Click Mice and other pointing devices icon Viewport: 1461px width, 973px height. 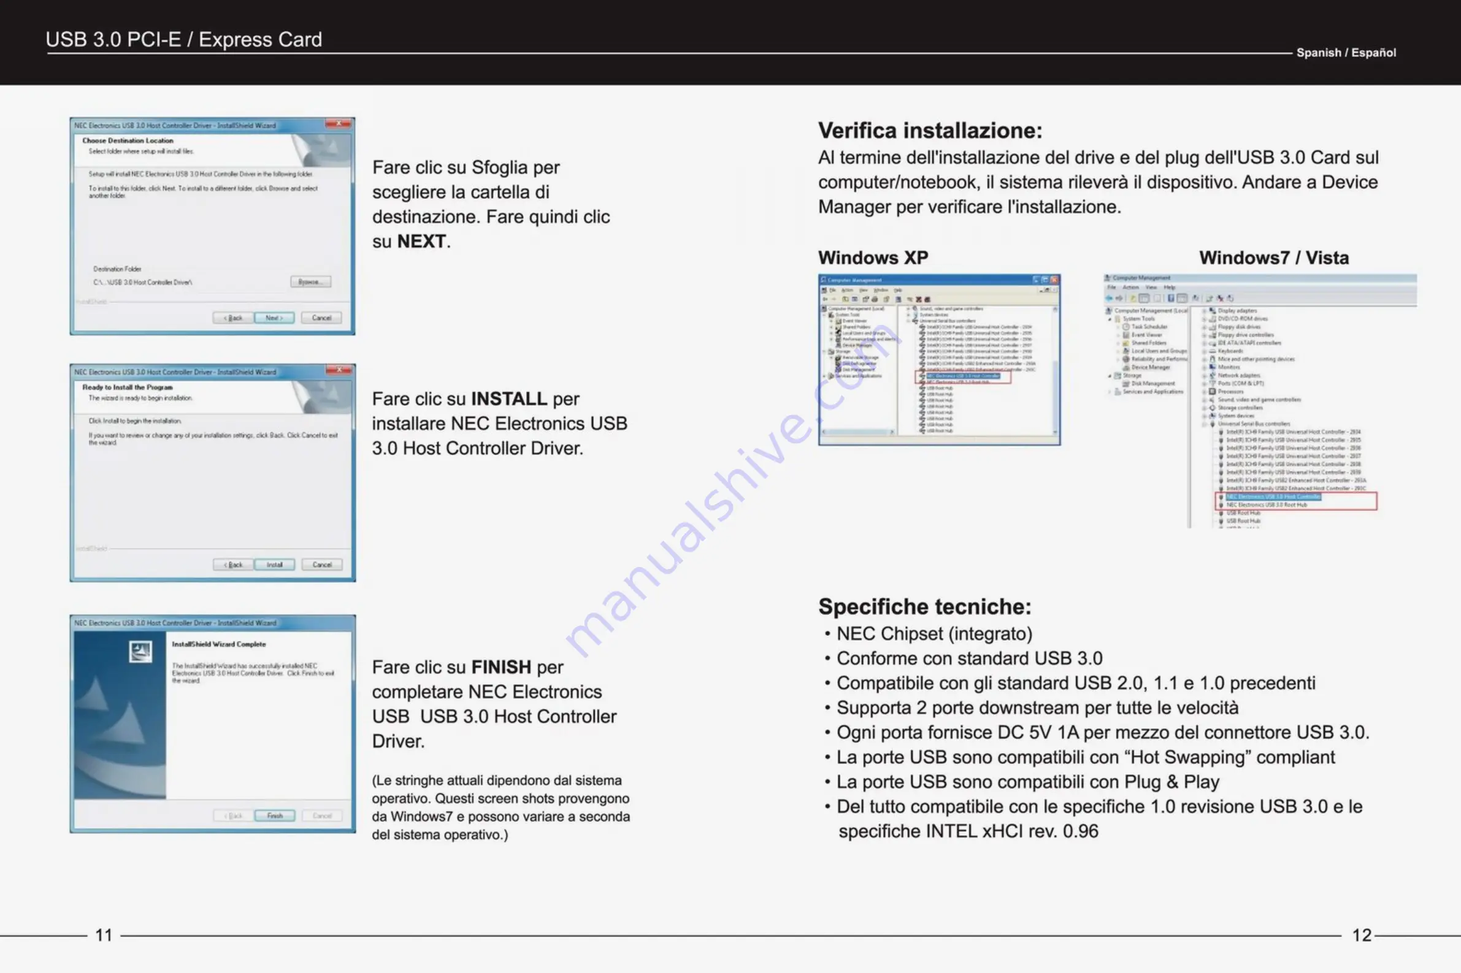(1212, 359)
